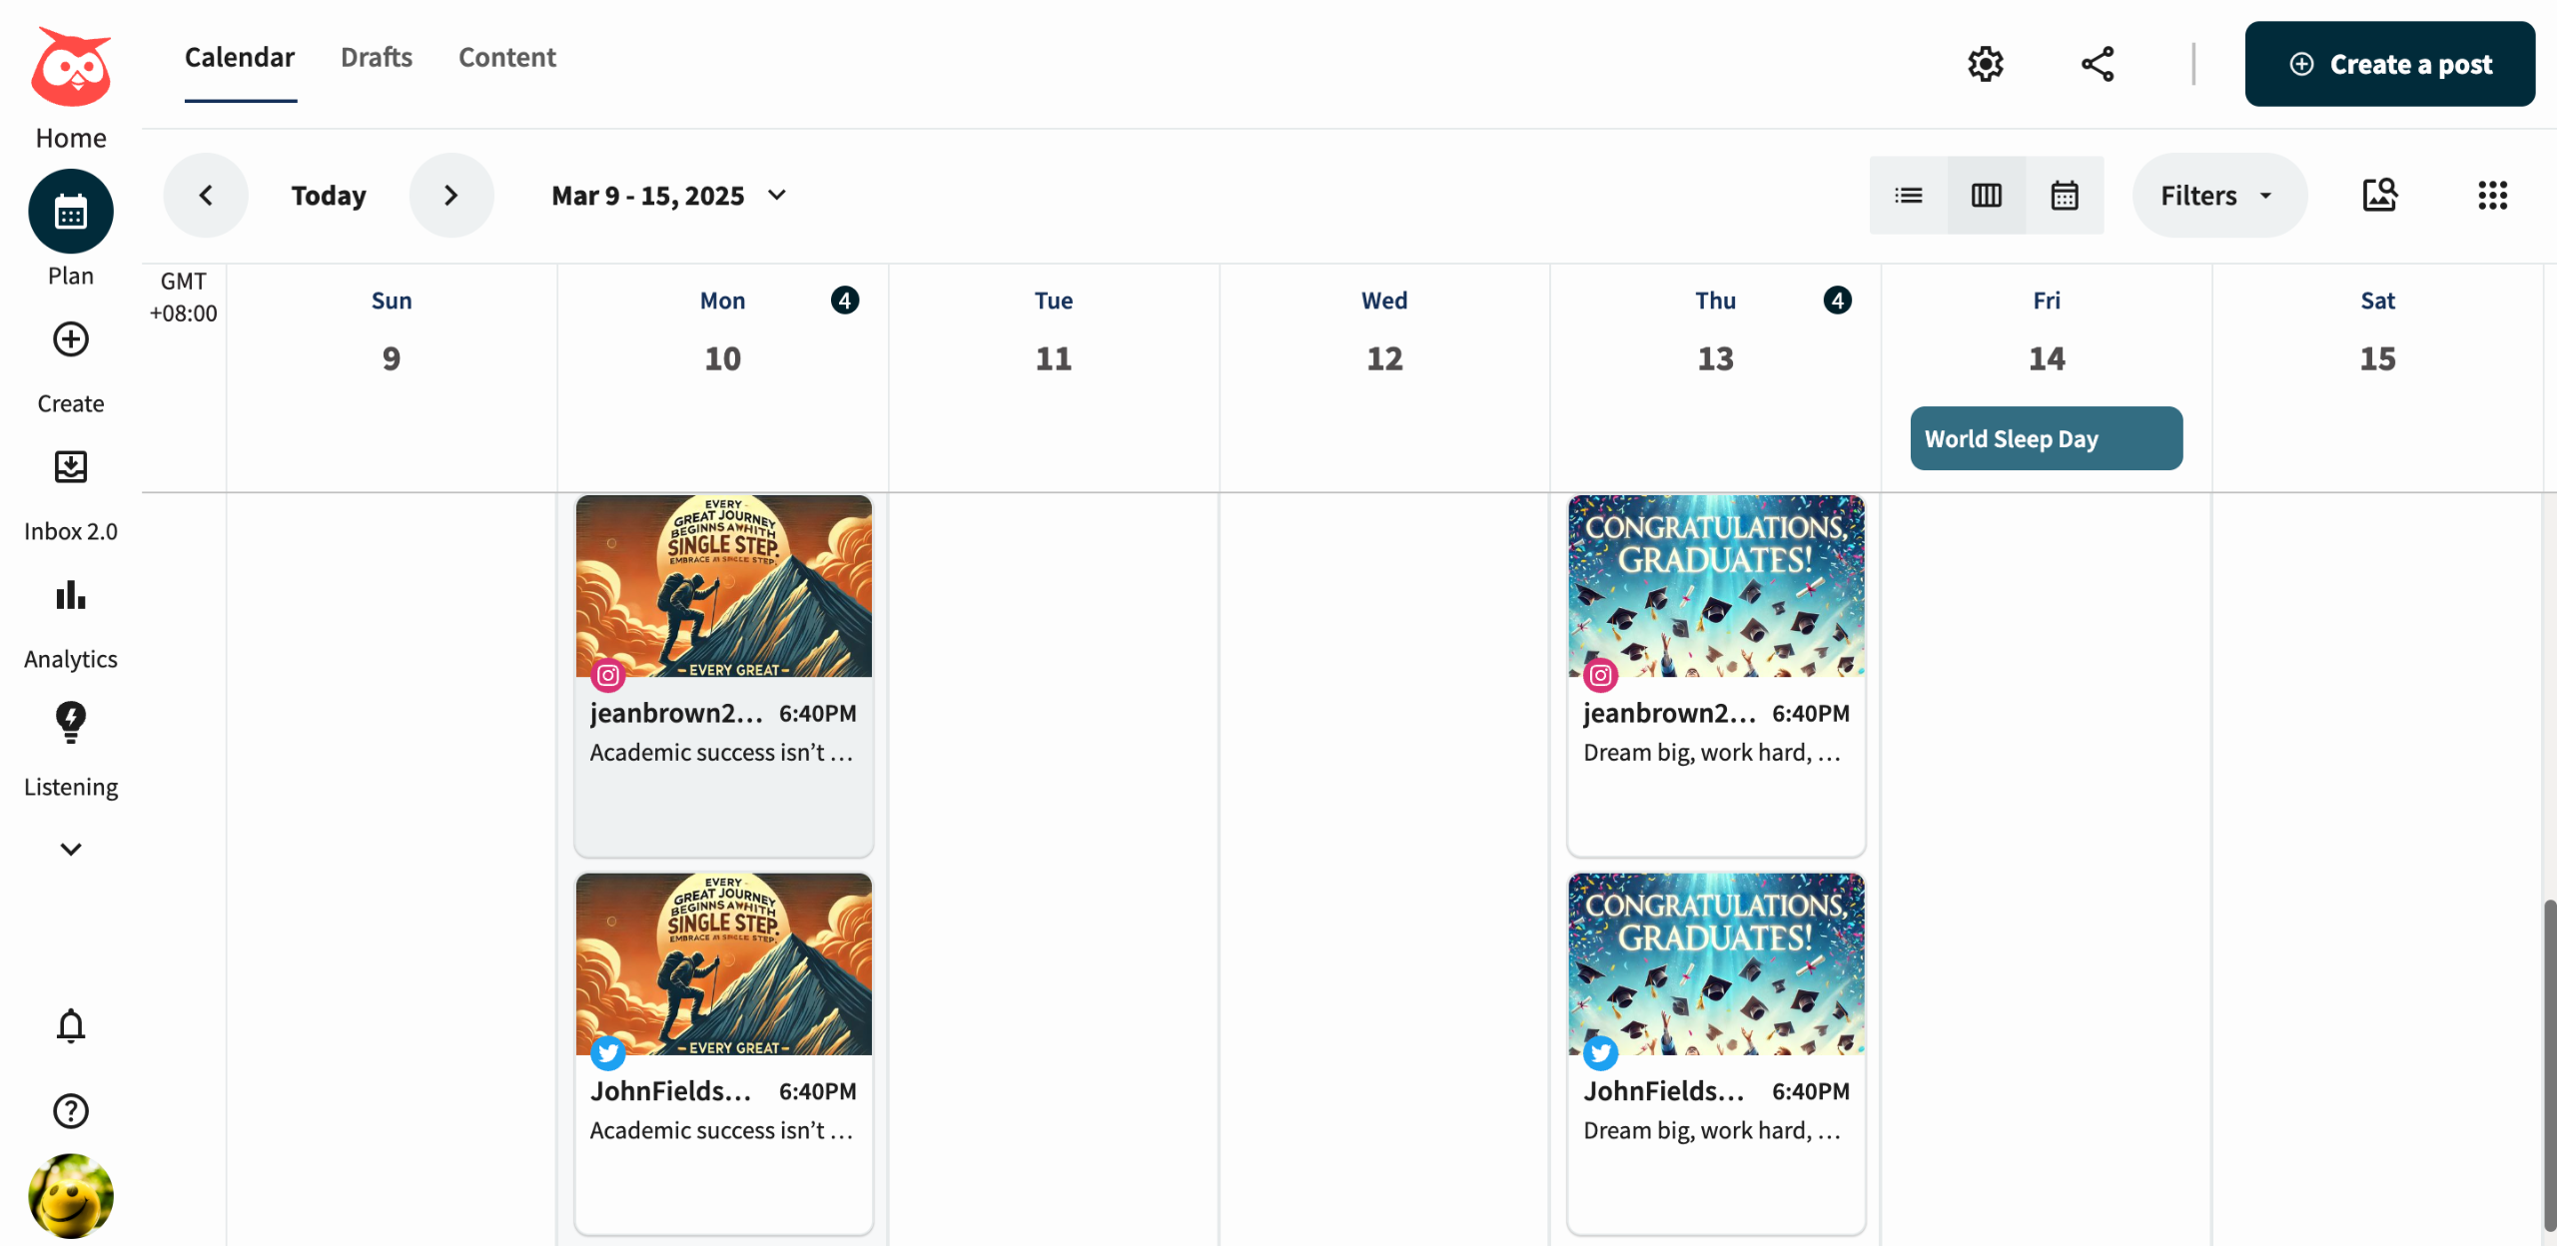Image resolution: width=2557 pixels, height=1246 pixels.
Task: Jump to Today in calendar
Action: (x=328, y=195)
